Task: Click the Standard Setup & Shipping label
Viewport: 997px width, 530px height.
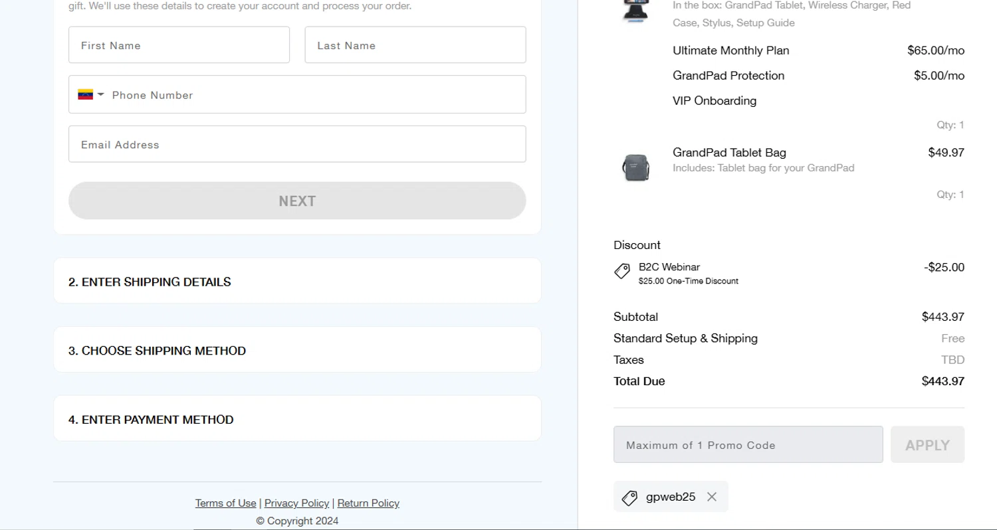Action: tap(685, 339)
